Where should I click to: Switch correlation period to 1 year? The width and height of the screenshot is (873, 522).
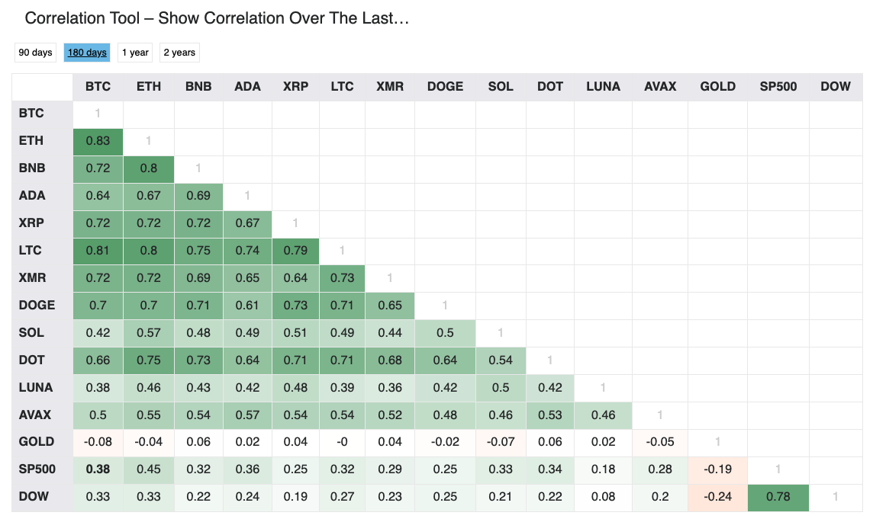click(135, 53)
